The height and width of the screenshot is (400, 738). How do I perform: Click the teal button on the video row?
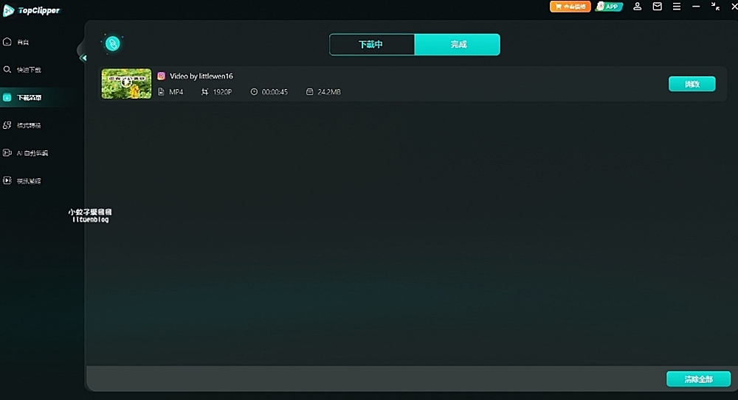tap(692, 84)
